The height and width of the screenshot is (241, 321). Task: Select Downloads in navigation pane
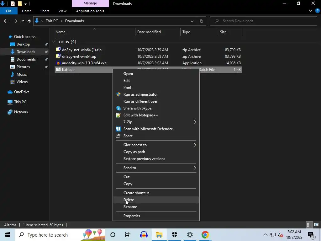[x=26, y=52]
